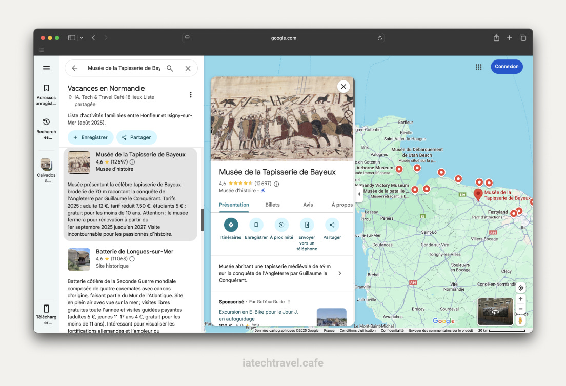The image size is (566, 386).
Task: Click Envoyer vers un téléphone icon
Action: point(307,225)
